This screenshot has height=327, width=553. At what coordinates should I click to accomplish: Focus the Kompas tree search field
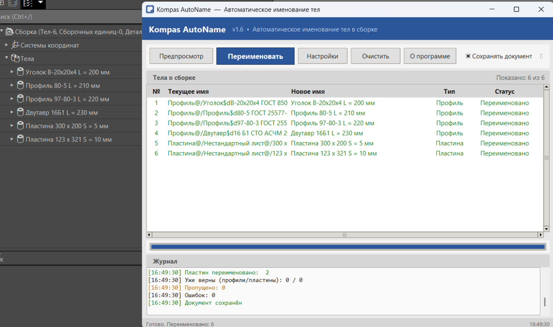click(x=71, y=17)
